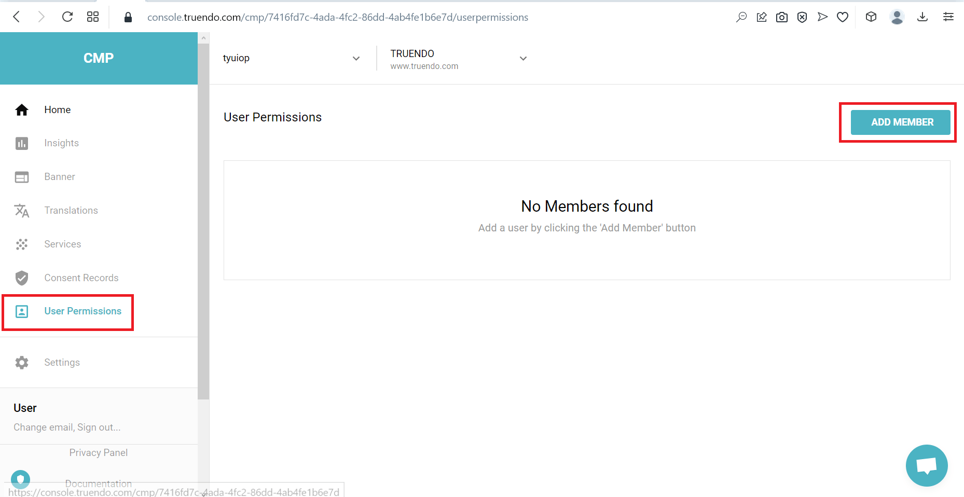Click the Translations language icon
964x497 pixels.
tap(22, 211)
